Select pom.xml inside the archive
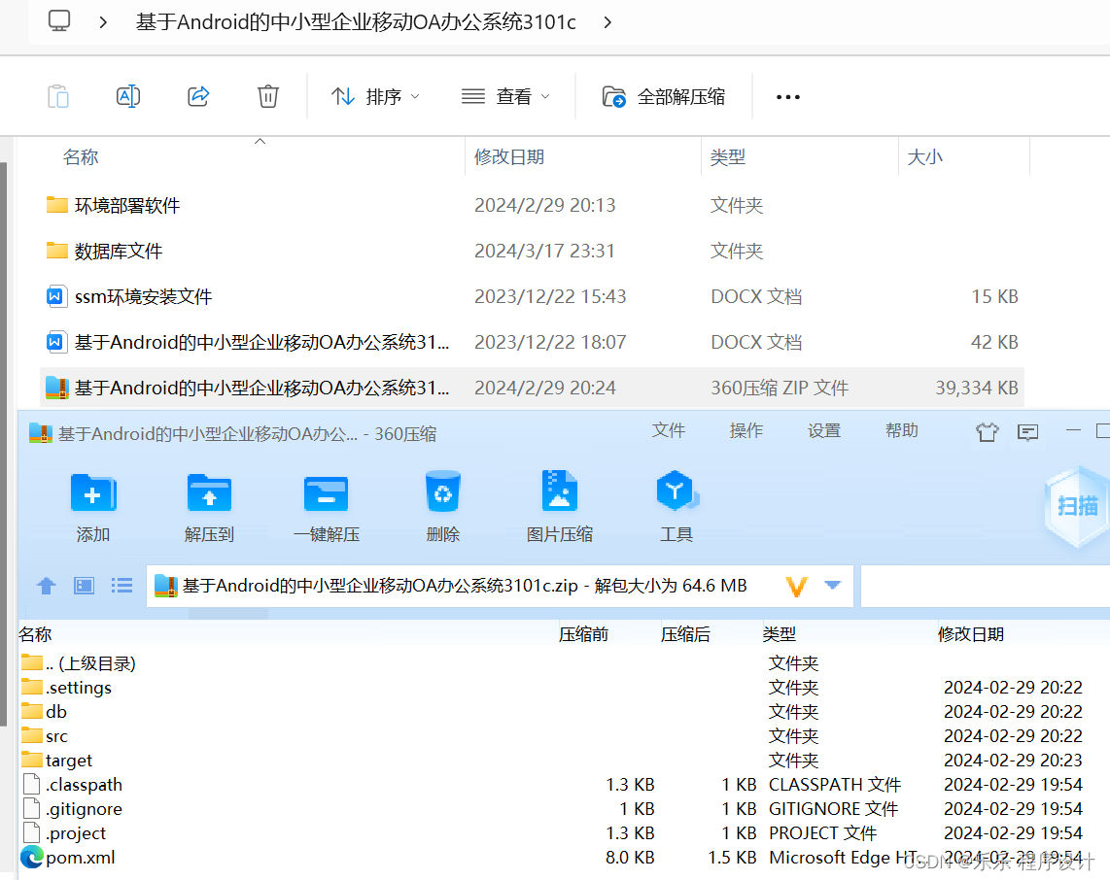1110x880 pixels. click(77, 857)
